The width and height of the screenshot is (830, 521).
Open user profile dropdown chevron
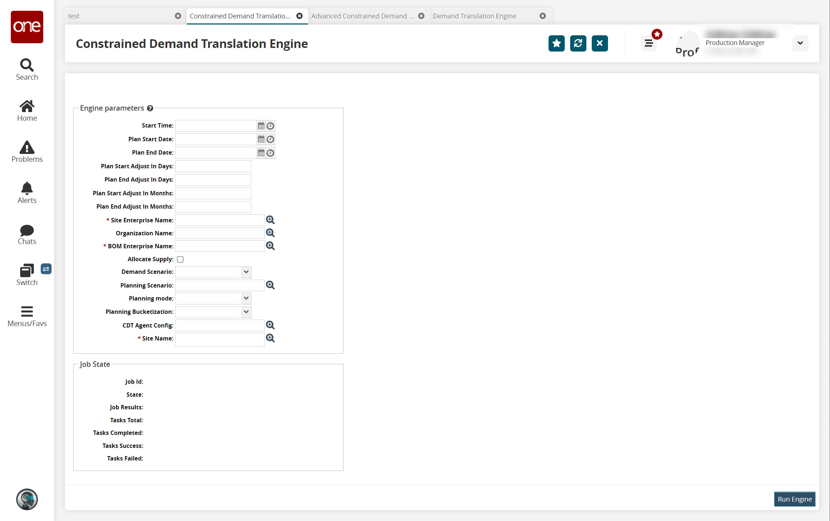click(800, 43)
